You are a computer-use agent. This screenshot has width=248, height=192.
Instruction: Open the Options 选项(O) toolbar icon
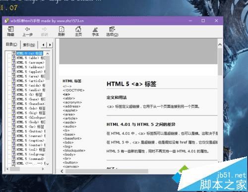pyautogui.click(x=112, y=31)
